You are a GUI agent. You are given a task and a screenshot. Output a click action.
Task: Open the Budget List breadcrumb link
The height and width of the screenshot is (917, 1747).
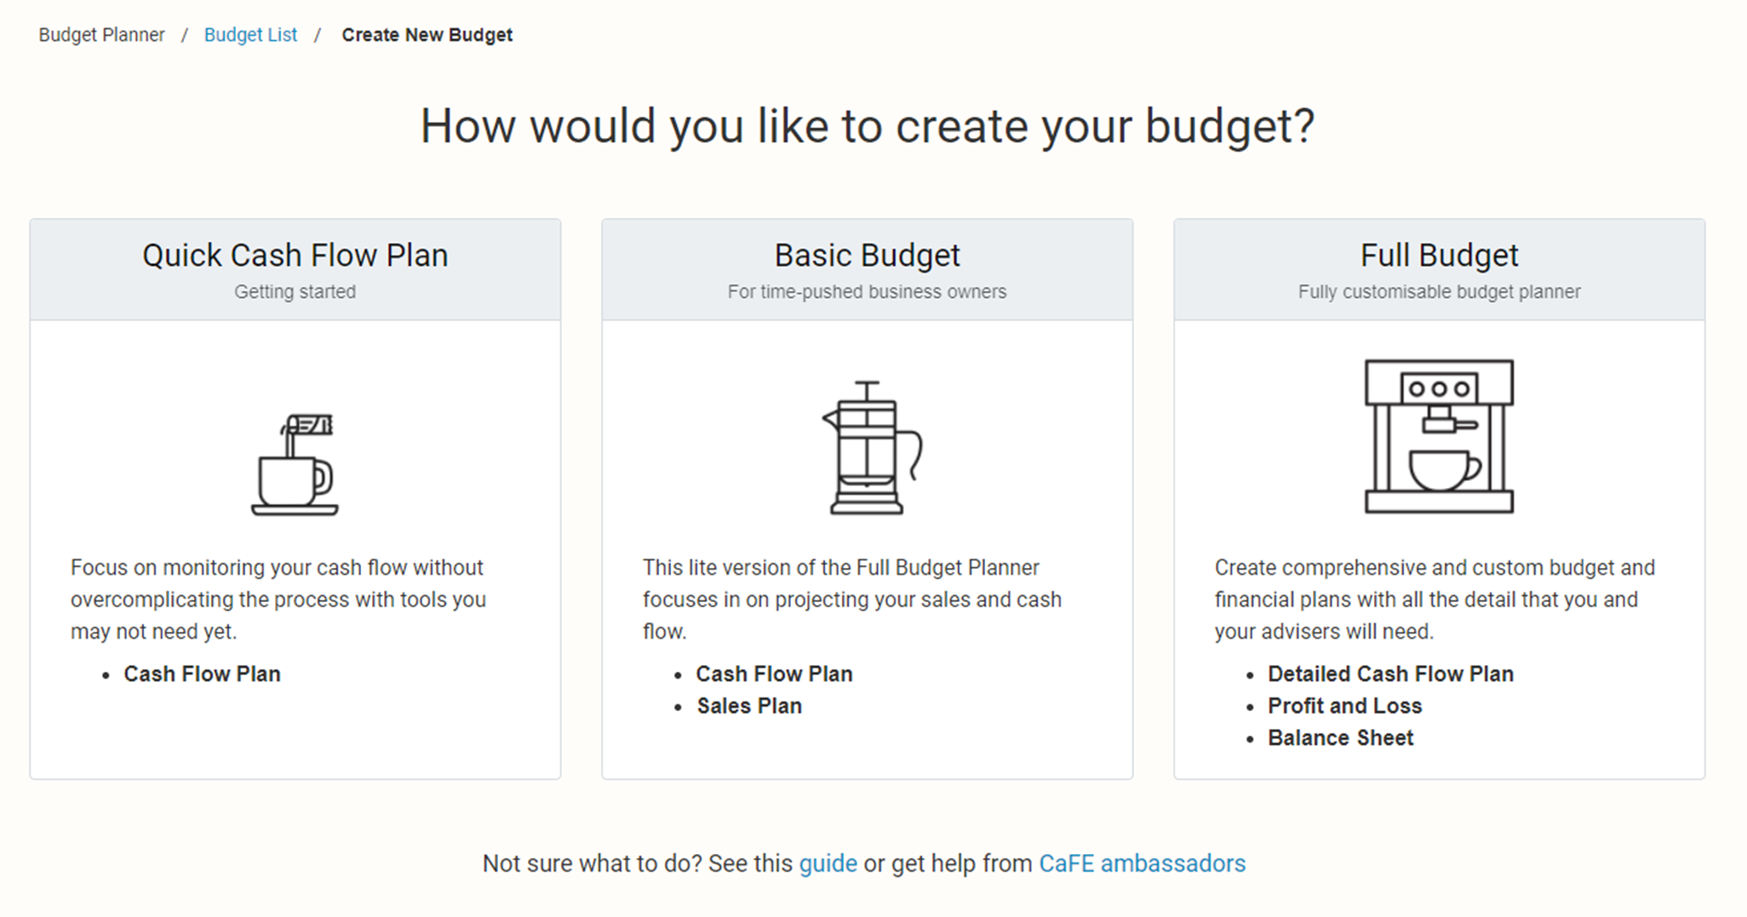(250, 35)
